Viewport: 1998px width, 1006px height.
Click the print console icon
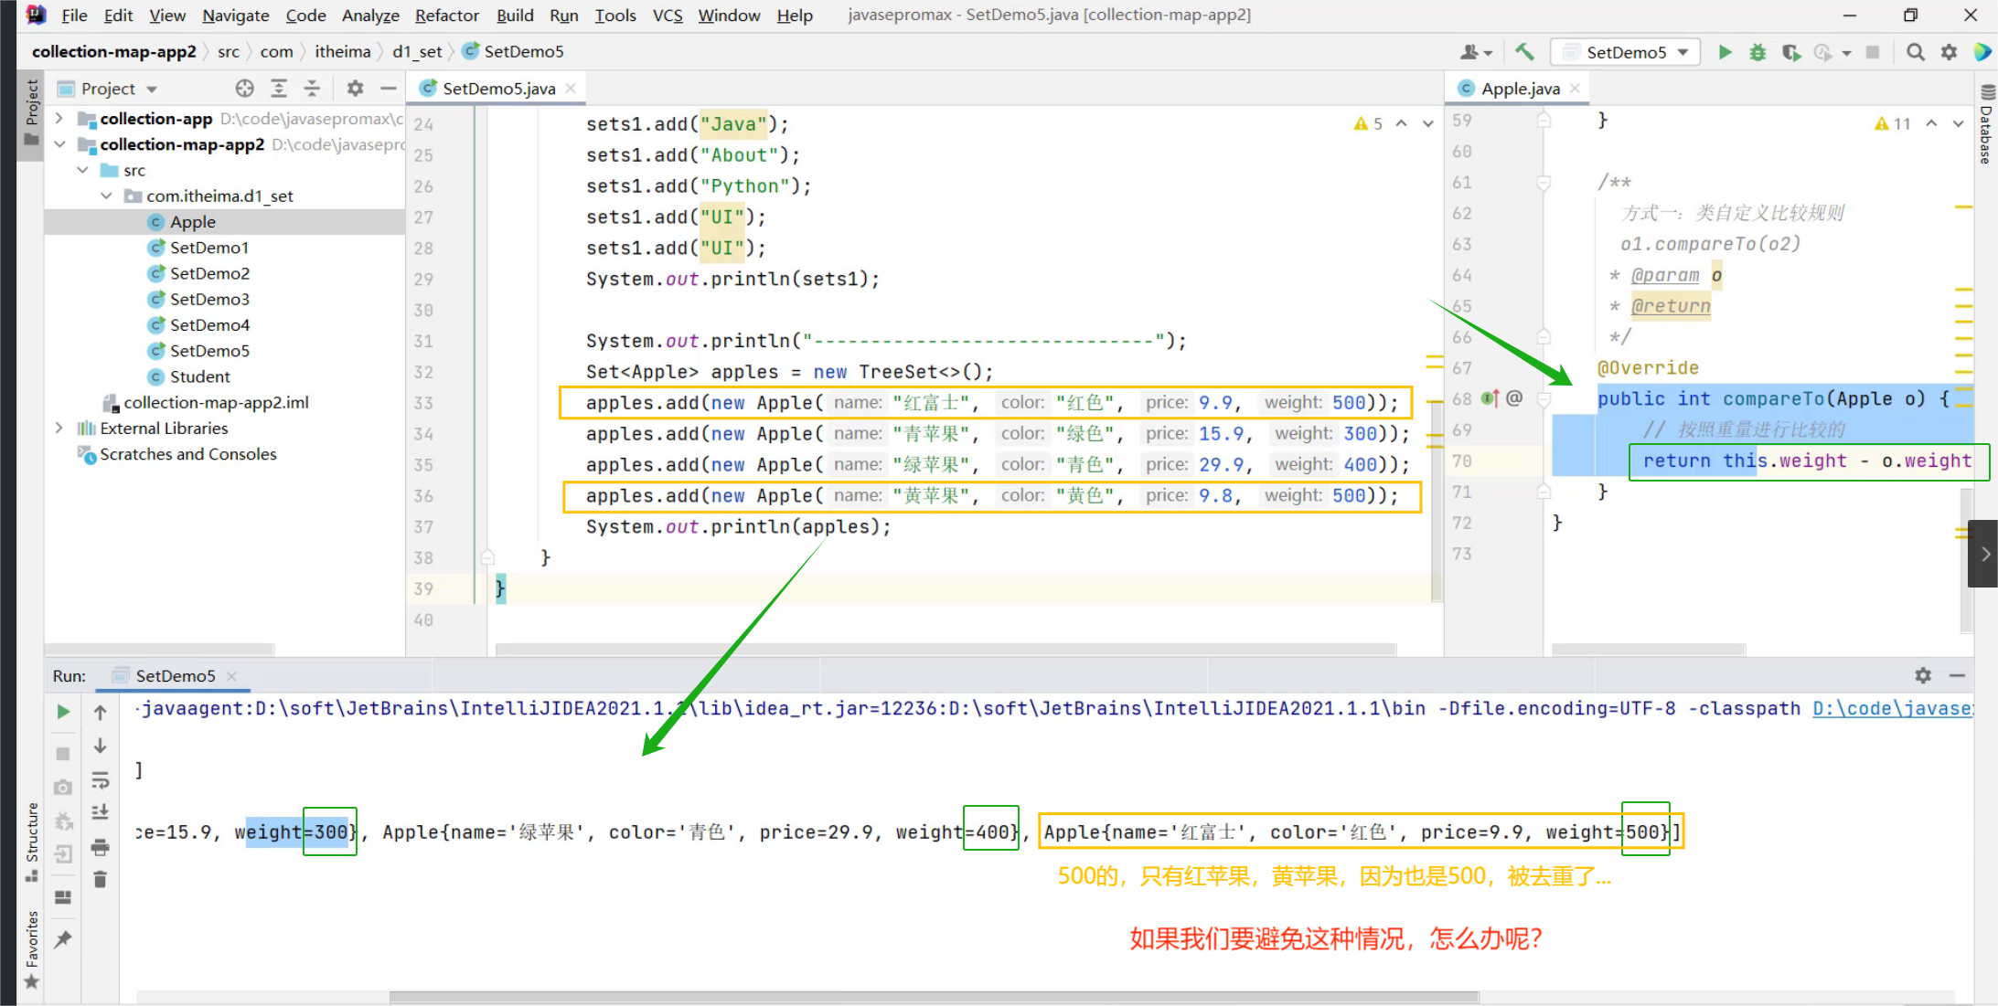101,847
